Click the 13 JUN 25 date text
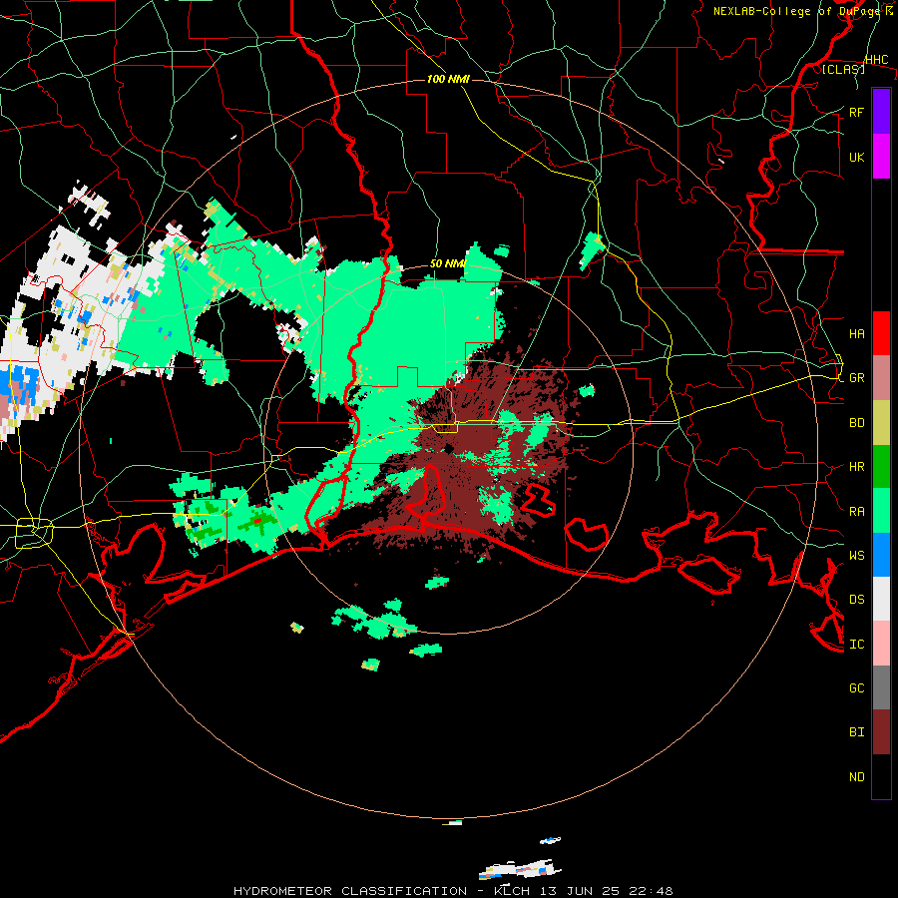The image size is (898, 898). (580, 891)
